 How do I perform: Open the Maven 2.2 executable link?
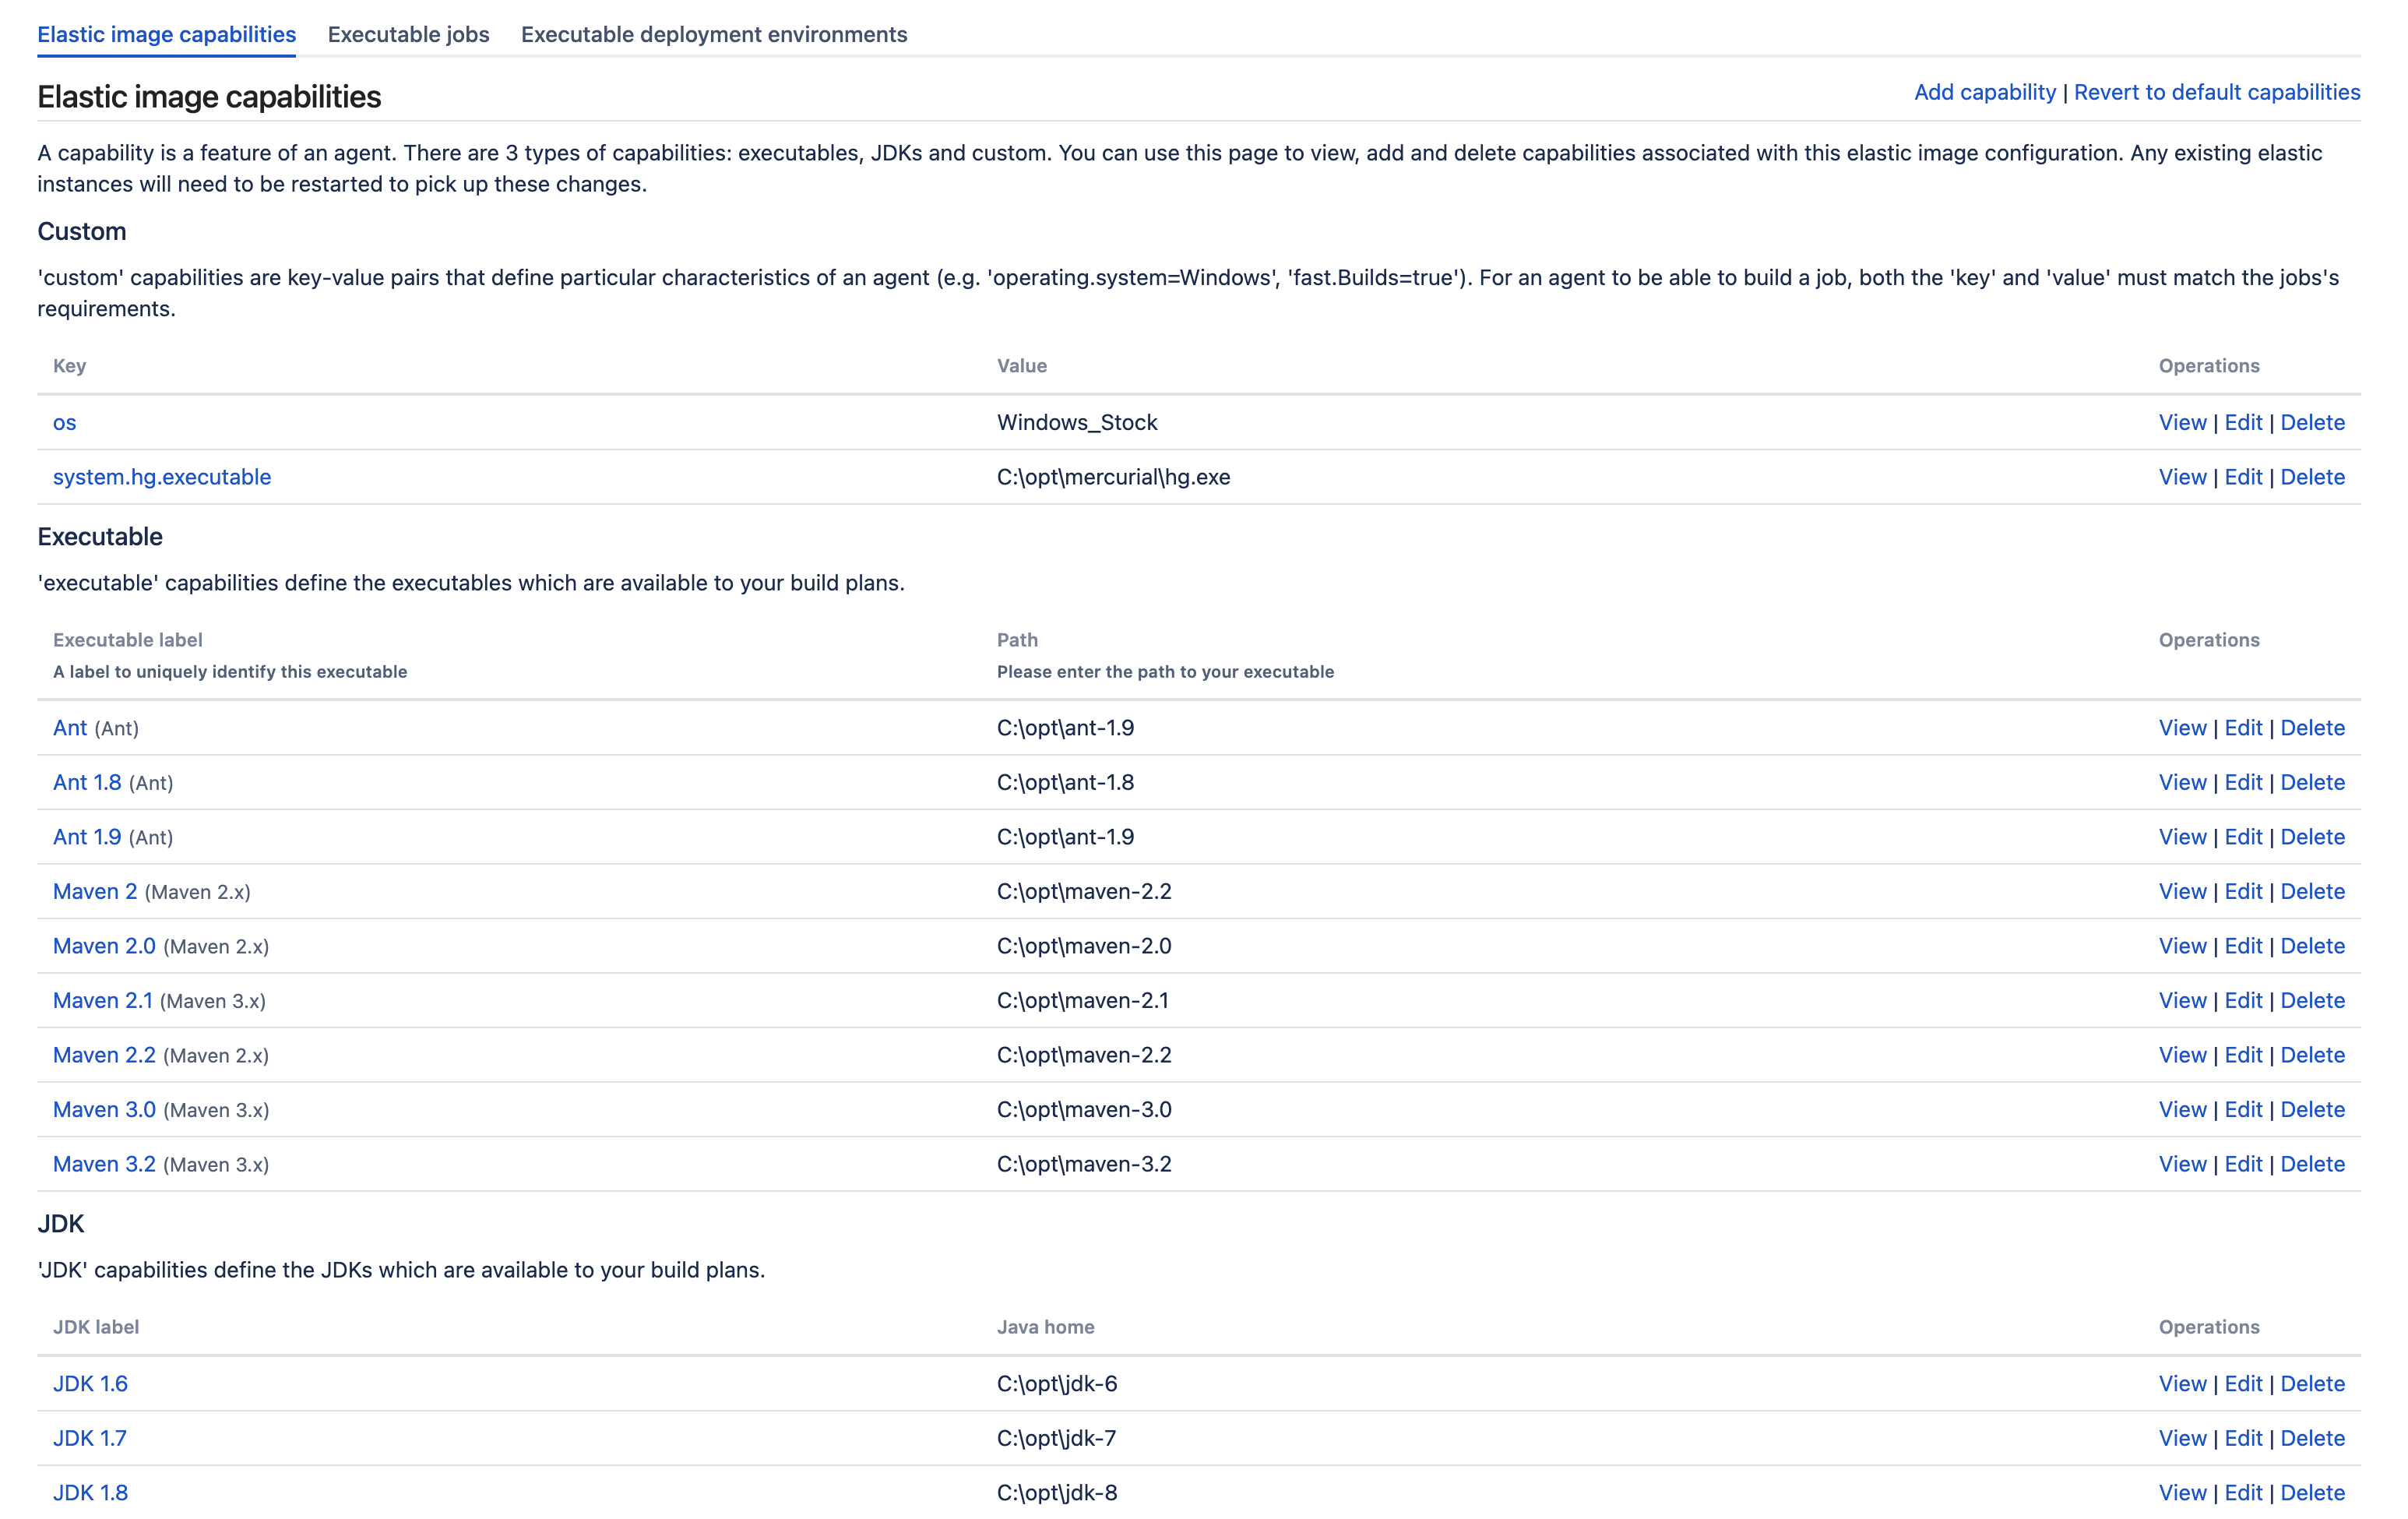pos(104,1055)
